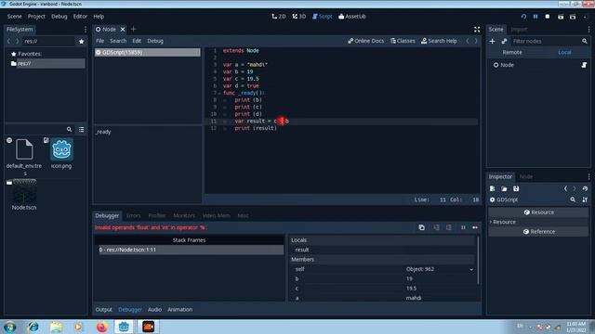Viewport: 595px width, 334px height.
Task: Select the res:// folder in tree
Action: [47, 63]
